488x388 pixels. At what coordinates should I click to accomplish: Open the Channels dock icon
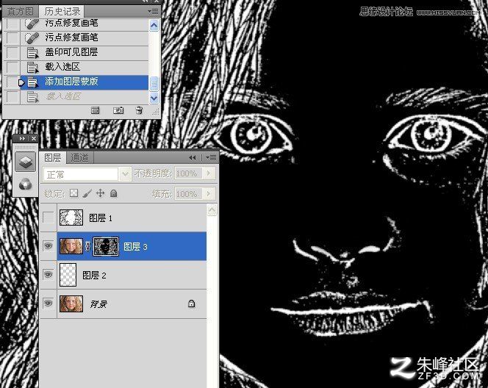click(25, 184)
